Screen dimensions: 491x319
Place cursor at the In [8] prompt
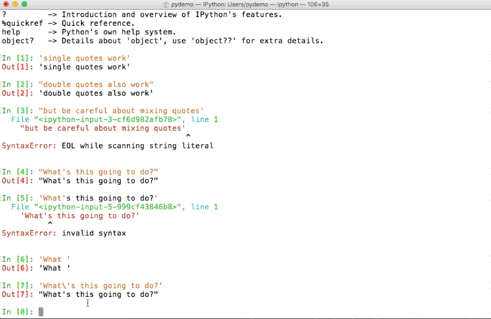[41, 312]
